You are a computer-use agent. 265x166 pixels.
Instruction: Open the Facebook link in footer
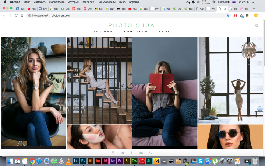coord(132,153)
